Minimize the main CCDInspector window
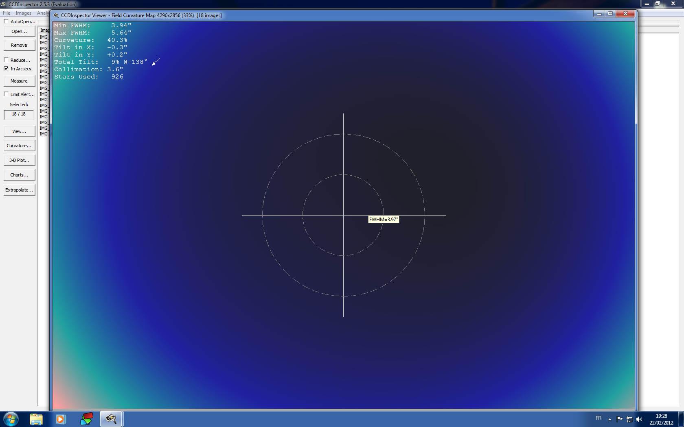The image size is (684, 427). click(x=647, y=4)
